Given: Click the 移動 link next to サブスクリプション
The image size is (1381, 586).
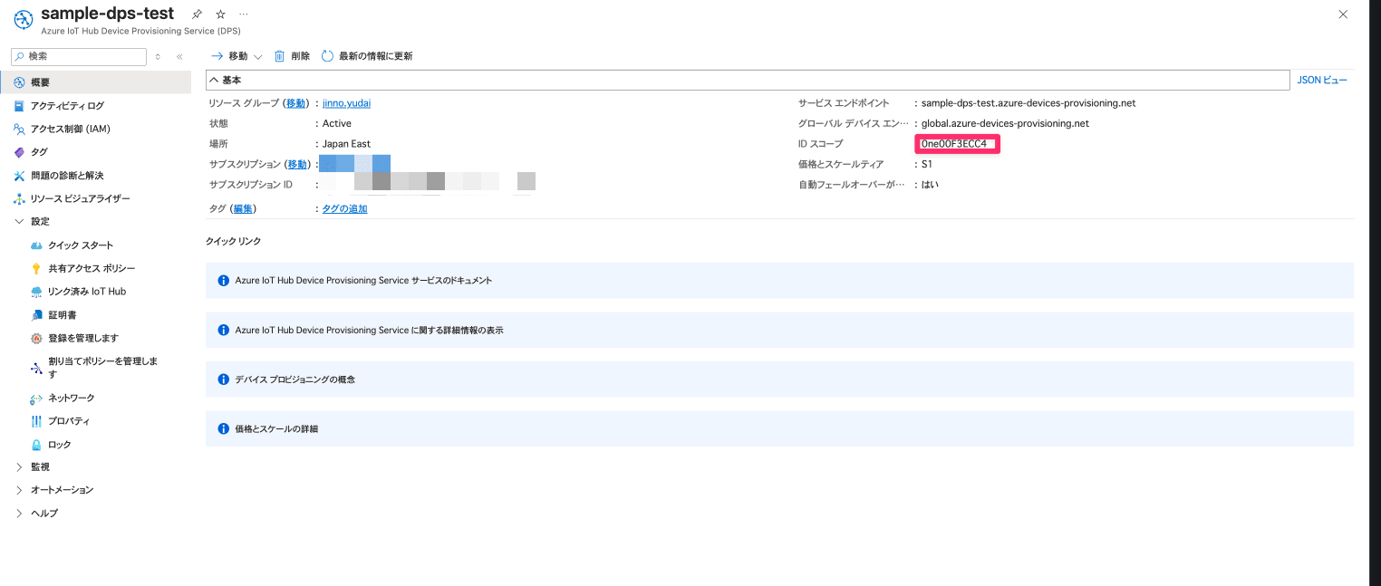Looking at the screenshot, I should [297, 164].
